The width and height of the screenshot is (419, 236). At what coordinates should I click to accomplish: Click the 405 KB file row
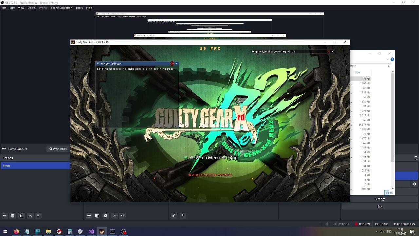pos(360,189)
